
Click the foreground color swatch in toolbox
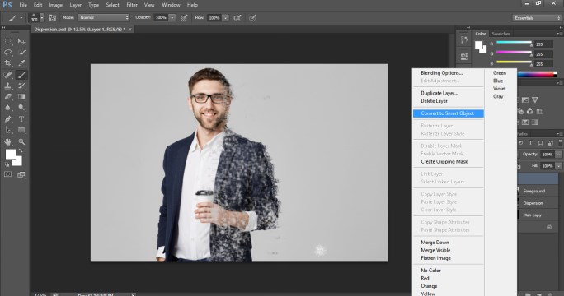point(11,154)
